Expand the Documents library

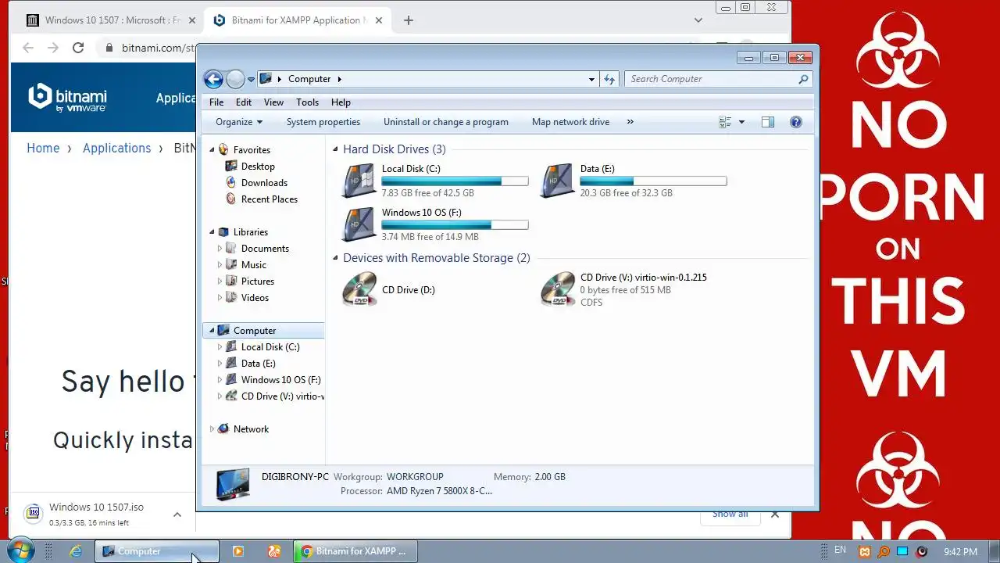click(220, 249)
